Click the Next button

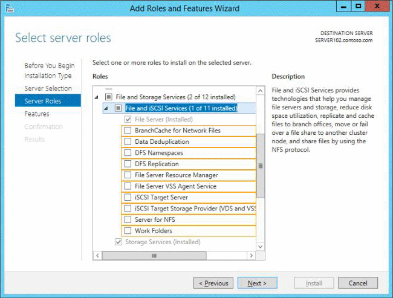(257, 283)
